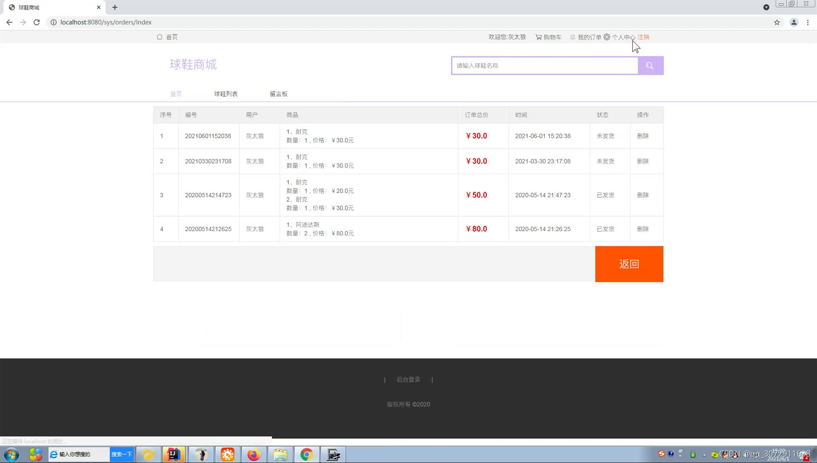Open a new browser tab
The width and height of the screenshot is (817, 463).
(x=115, y=7)
